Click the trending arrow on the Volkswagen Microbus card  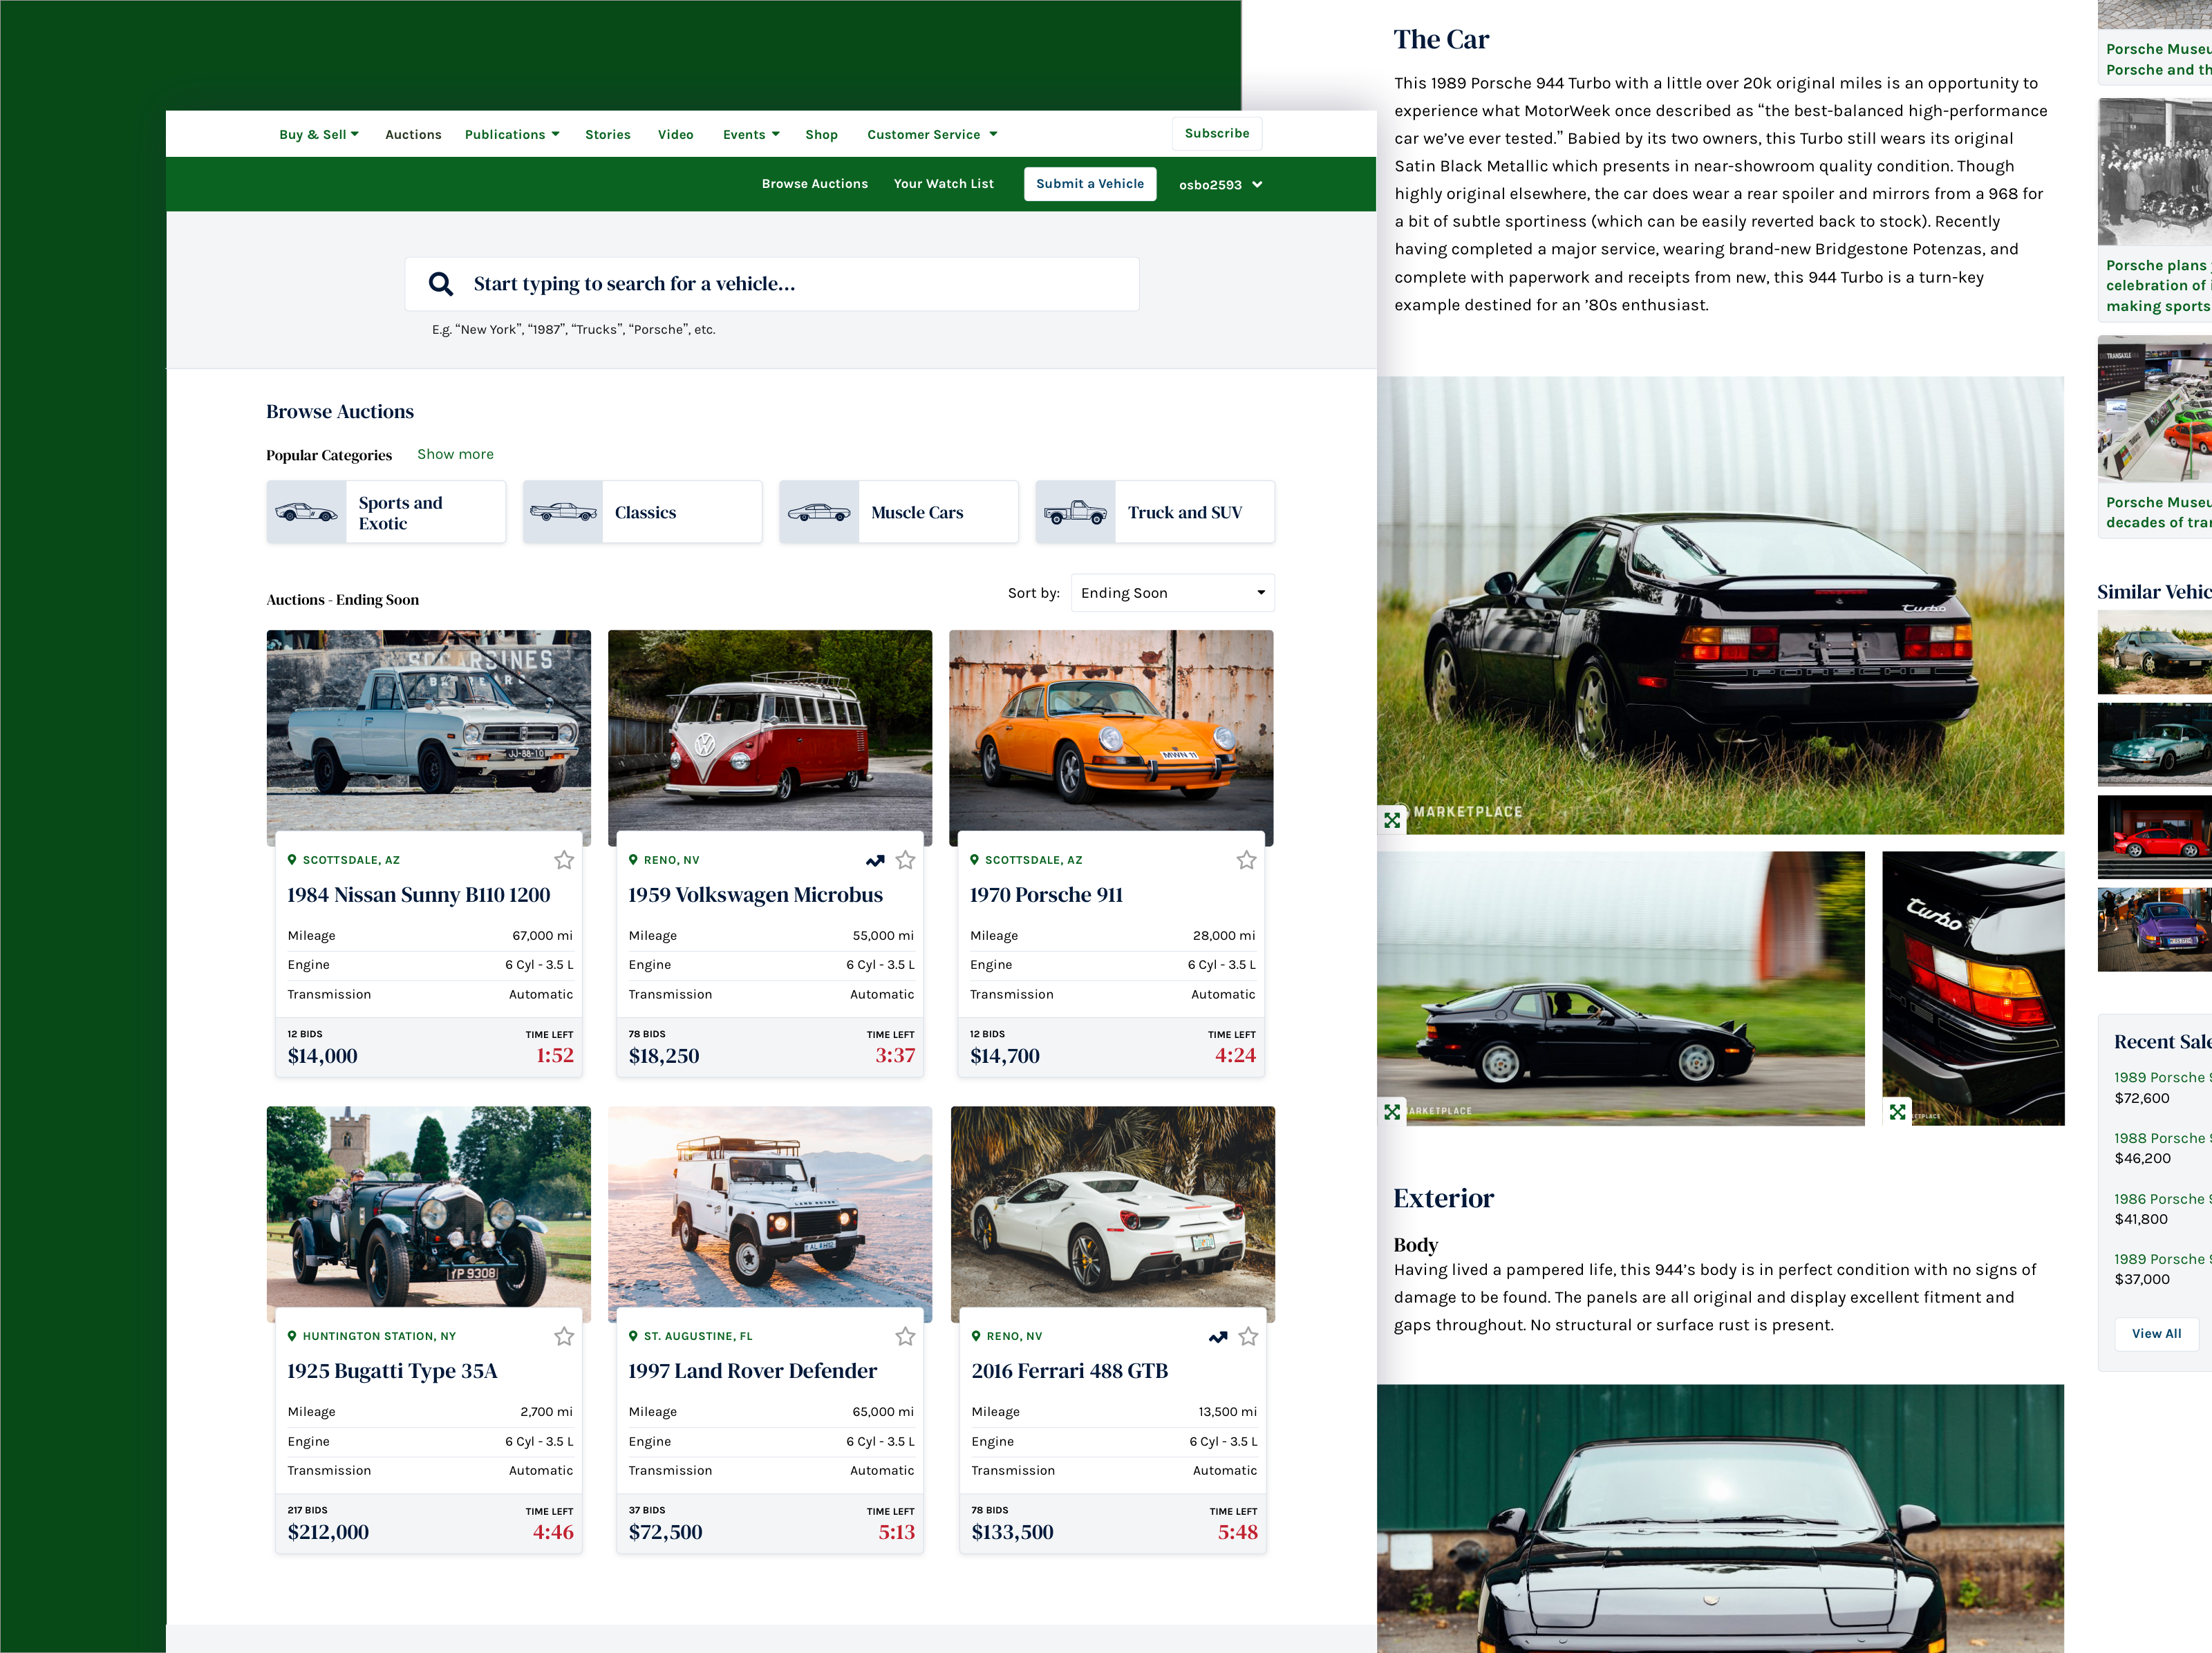click(875, 860)
